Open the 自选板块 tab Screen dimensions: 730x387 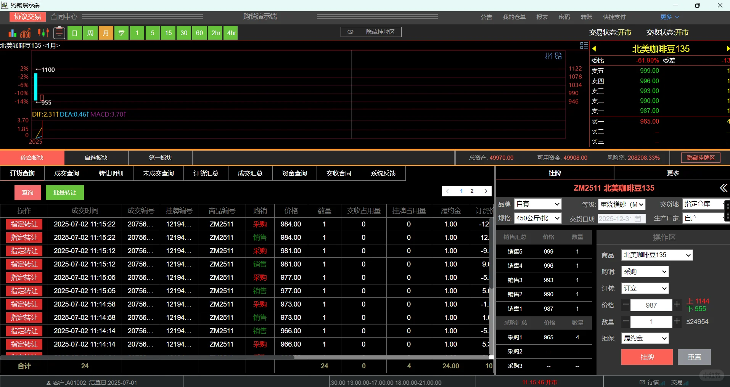tap(96, 157)
